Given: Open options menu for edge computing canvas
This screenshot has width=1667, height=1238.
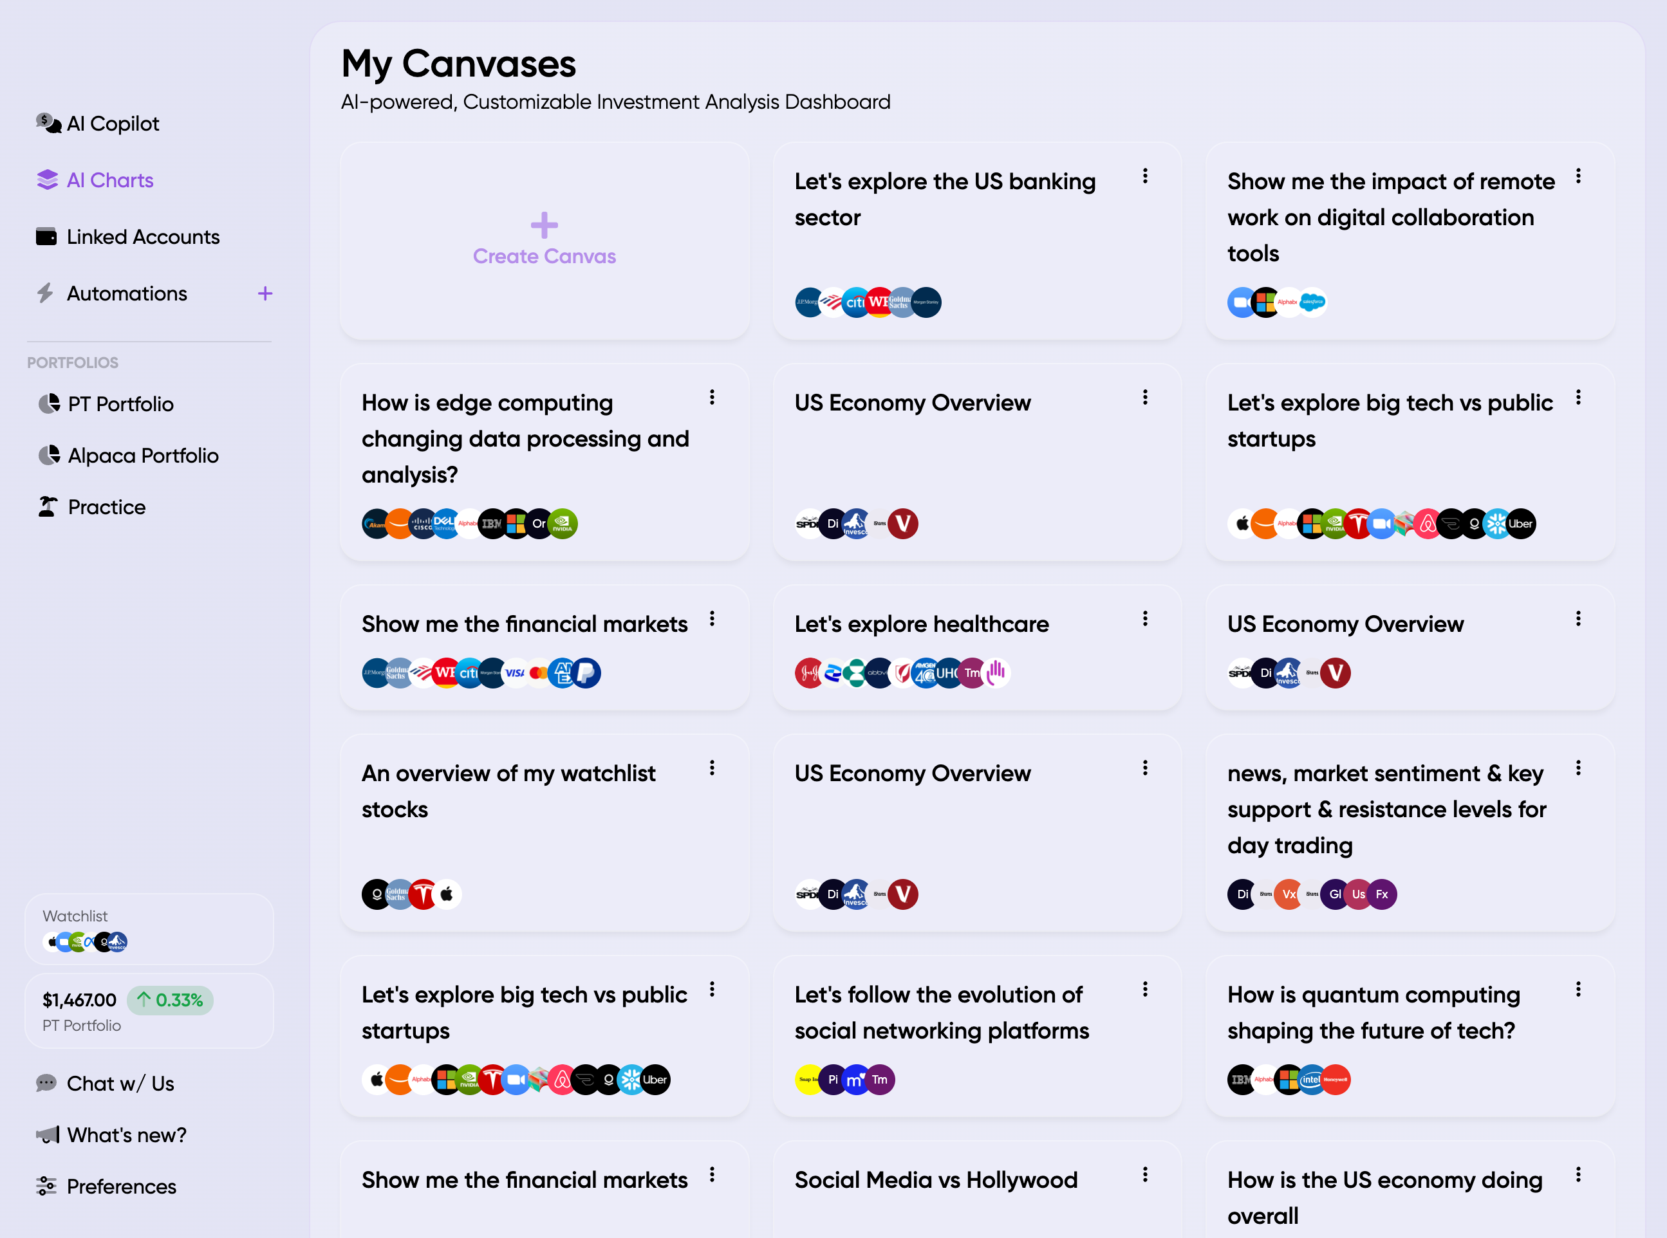Looking at the screenshot, I should tap(712, 397).
